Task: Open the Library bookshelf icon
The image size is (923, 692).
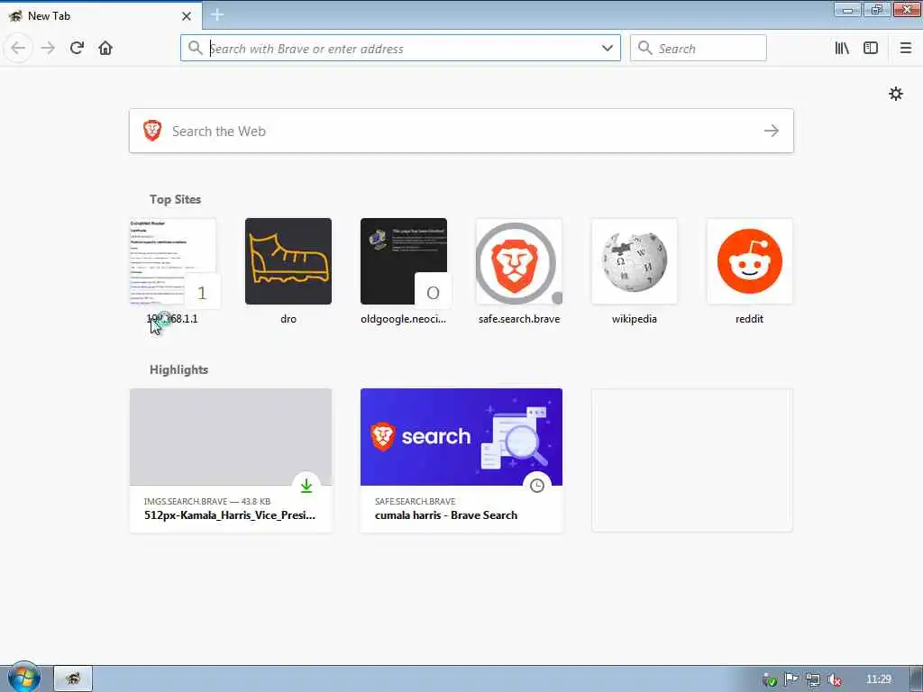Action: 842,49
